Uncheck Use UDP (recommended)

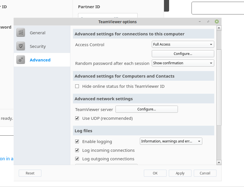point(77,118)
